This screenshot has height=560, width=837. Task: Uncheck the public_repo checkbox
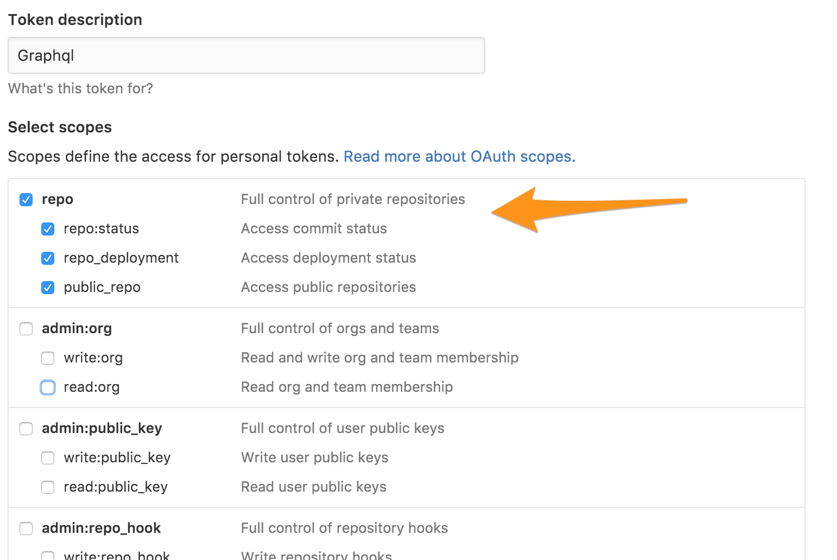coord(48,288)
